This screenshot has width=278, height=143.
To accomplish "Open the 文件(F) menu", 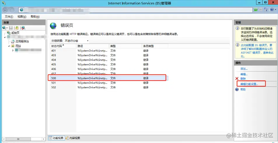I will 9,17.
